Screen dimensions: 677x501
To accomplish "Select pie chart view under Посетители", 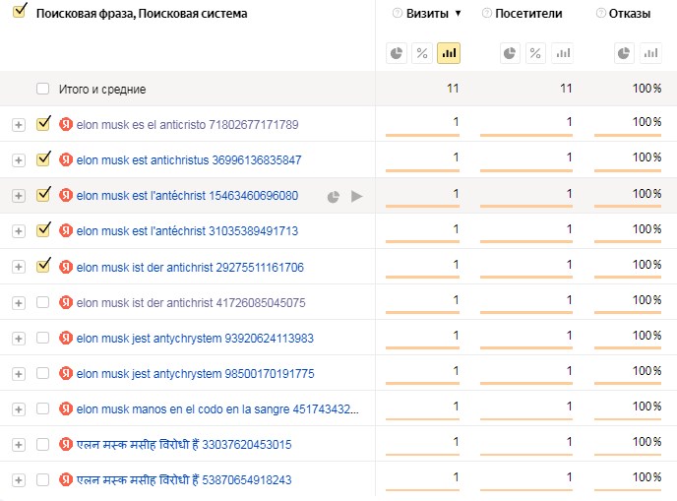I will [510, 53].
